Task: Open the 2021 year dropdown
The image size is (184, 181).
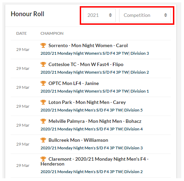Action: pyautogui.click(x=99, y=15)
